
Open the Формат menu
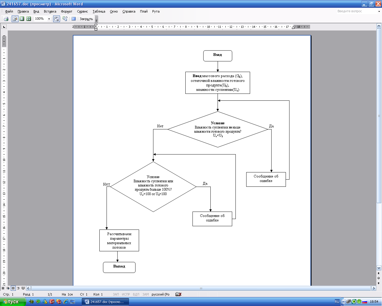(x=67, y=11)
